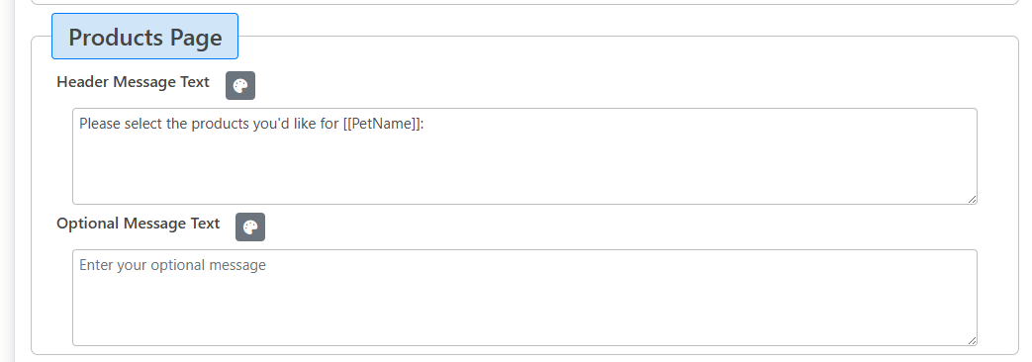1032x362 pixels.
Task: Click the phrase "you'd like for" in the header message
Action: 296,124
